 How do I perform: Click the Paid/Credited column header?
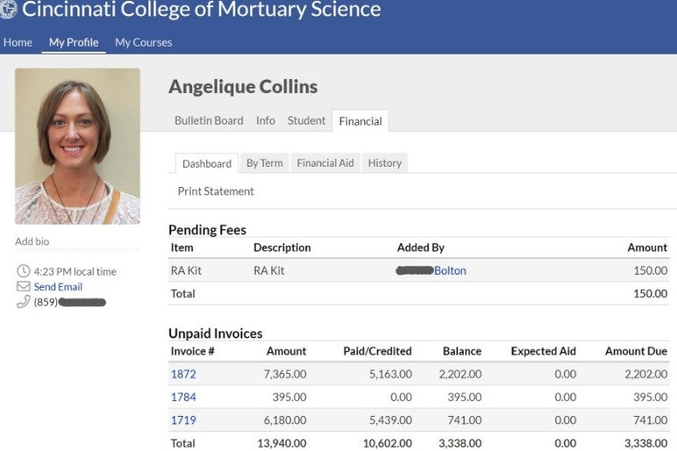click(378, 351)
